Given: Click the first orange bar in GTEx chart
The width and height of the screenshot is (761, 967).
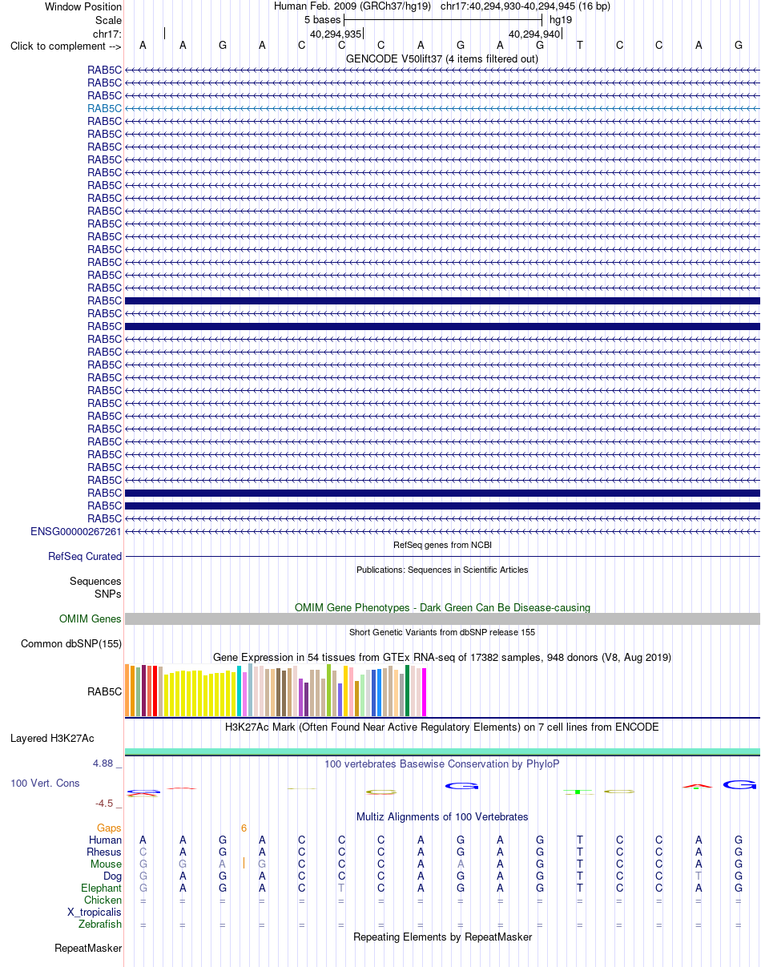Looking at the screenshot, I should tap(127, 690).
